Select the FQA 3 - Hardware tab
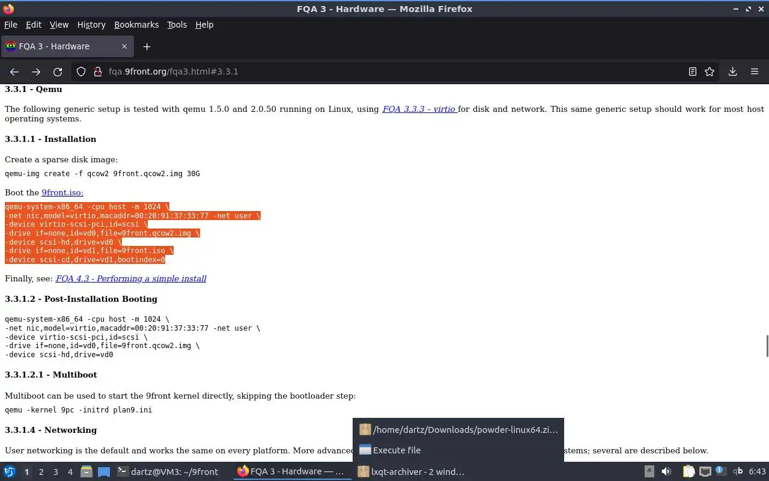The image size is (769, 481). [x=67, y=46]
